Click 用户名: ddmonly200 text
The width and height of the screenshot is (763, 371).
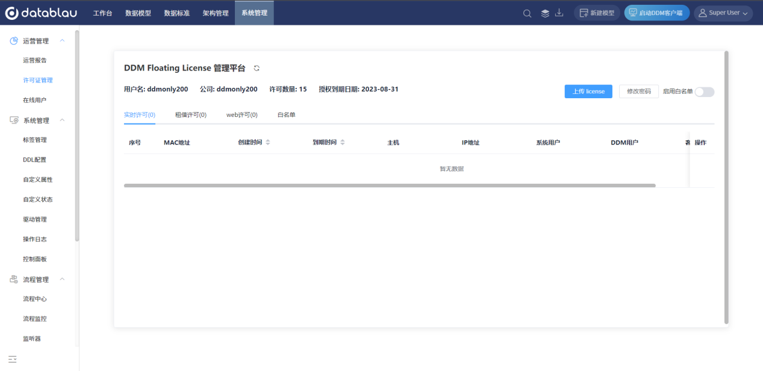pos(156,89)
